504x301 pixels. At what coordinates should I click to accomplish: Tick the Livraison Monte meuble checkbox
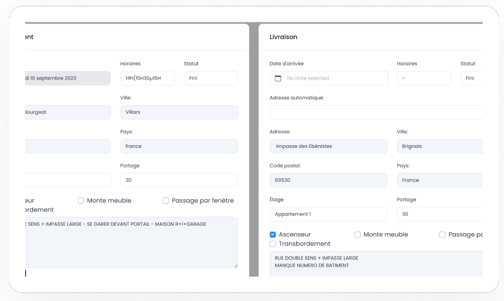[357, 235]
